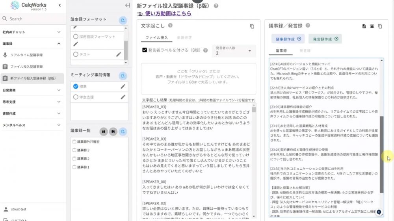Click the CalqWorks logo
This screenshot has width=394, height=221.
point(28,6)
